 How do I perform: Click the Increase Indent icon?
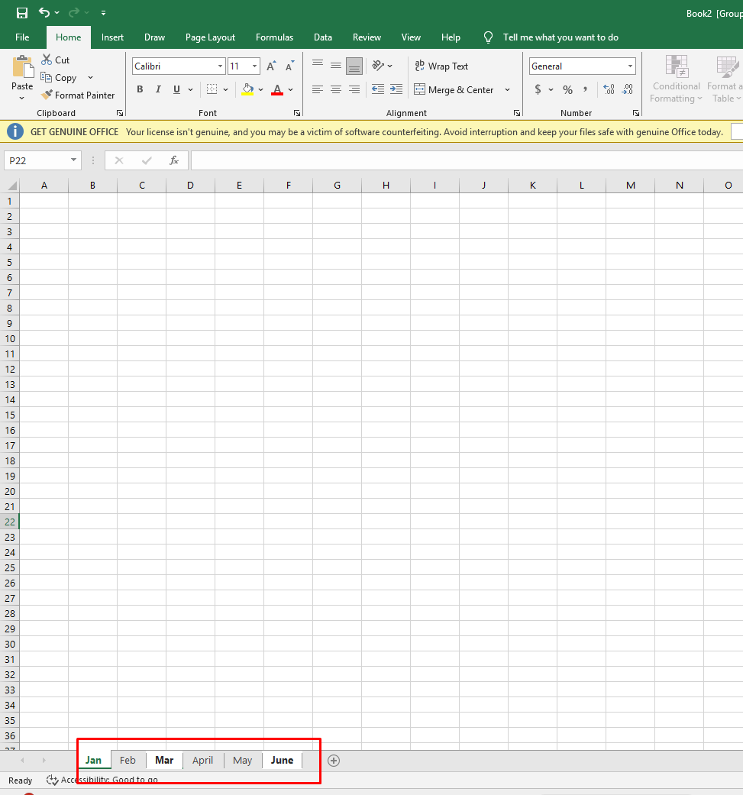click(396, 89)
